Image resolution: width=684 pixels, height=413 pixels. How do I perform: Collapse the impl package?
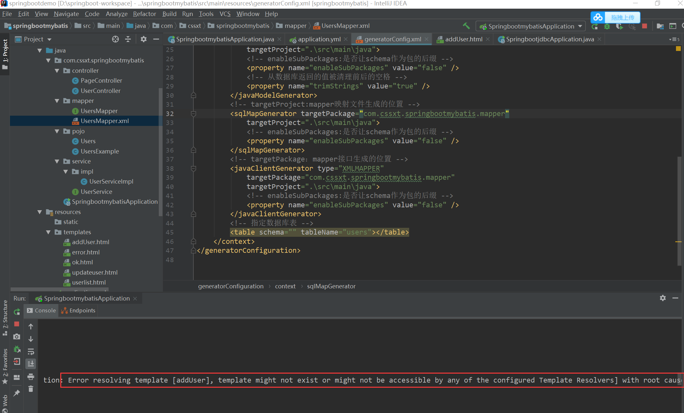coord(66,171)
